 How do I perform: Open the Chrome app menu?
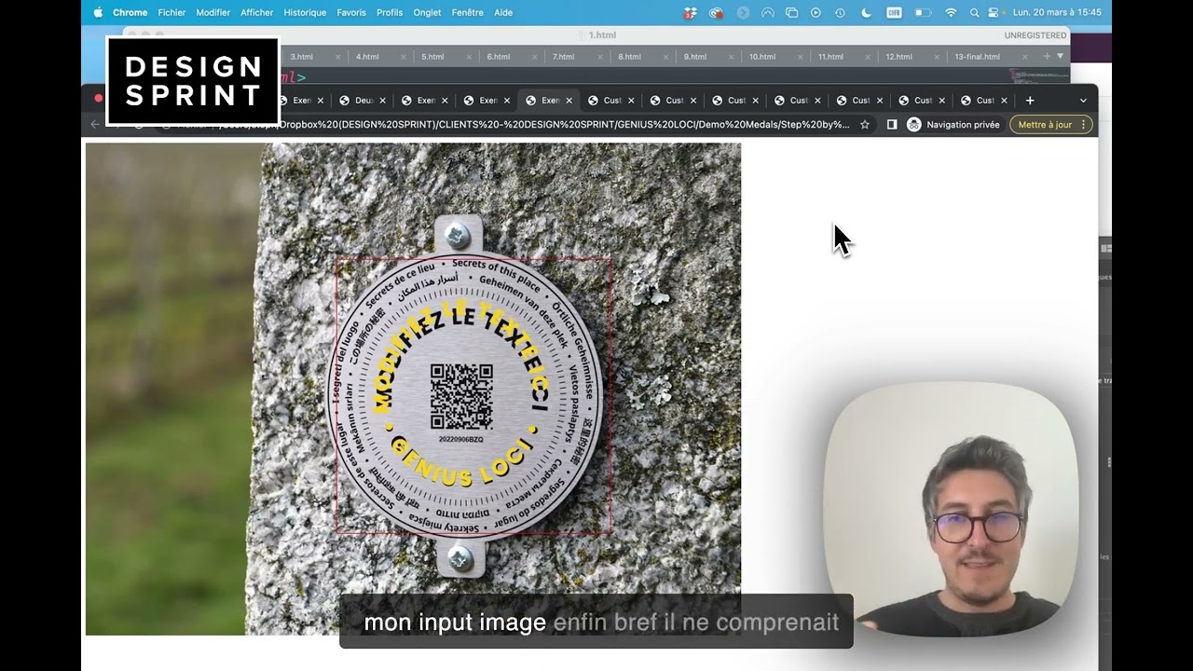[130, 12]
